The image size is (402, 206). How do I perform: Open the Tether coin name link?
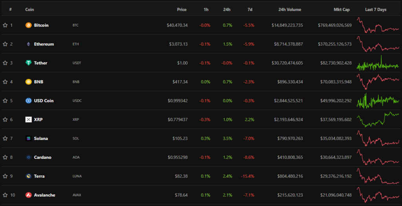[x=40, y=63]
